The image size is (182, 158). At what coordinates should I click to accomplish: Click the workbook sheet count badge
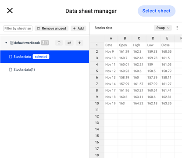click(x=45, y=43)
